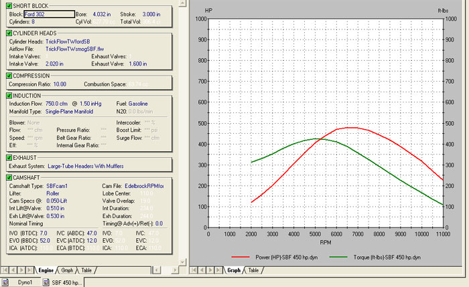Image resolution: width=469 pixels, height=287 pixels.
Task: Switch to the Table tab in left pane
Action: pyautogui.click(x=86, y=270)
